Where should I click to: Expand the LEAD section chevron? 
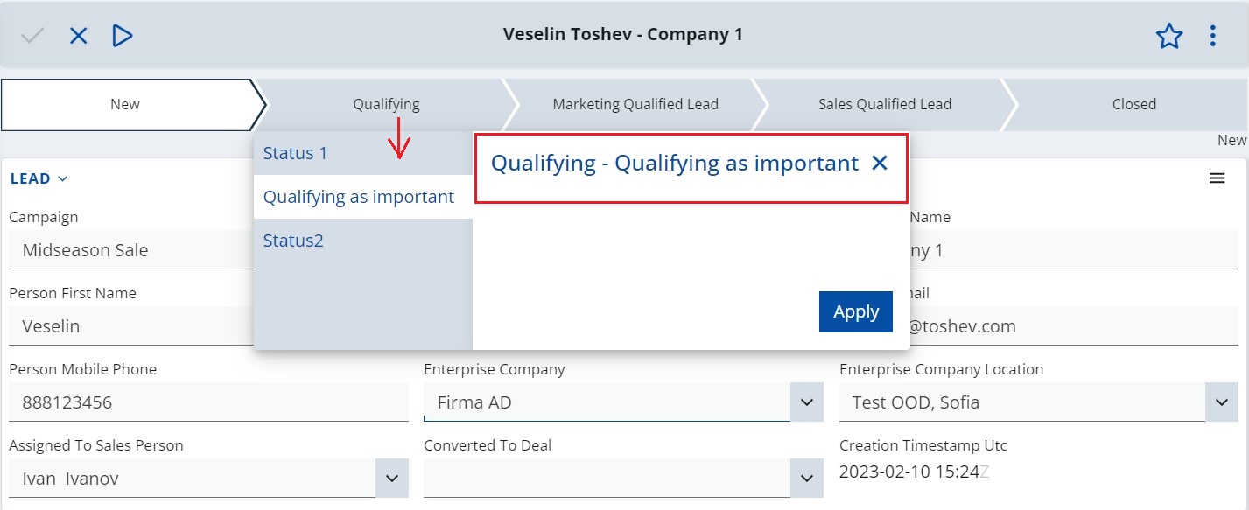pyautogui.click(x=62, y=178)
